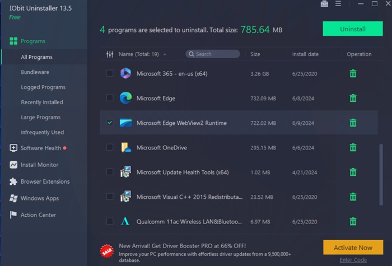392x266 pixels.
Task: Click the Microsoft 365 app icon
Action: (x=125, y=73)
